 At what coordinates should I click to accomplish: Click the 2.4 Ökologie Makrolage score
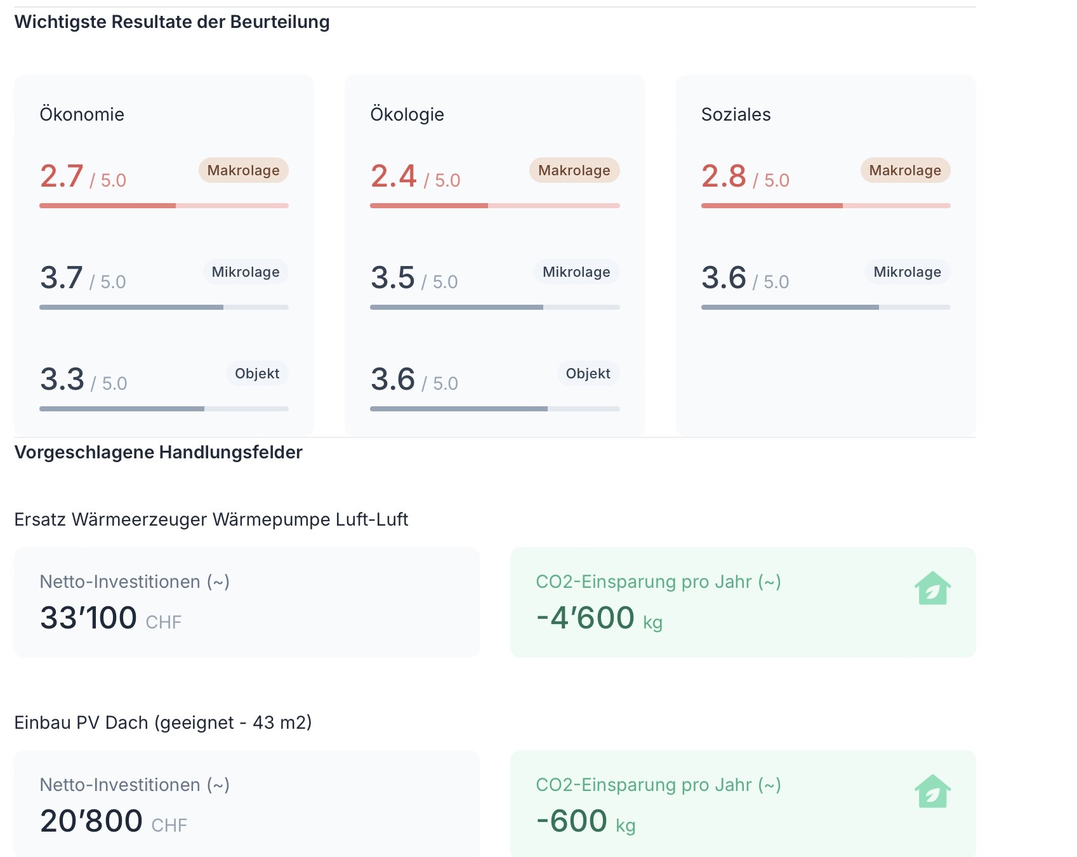[x=393, y=176]
